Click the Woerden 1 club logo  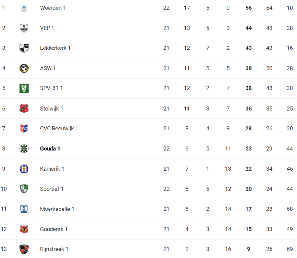point(24,8)
